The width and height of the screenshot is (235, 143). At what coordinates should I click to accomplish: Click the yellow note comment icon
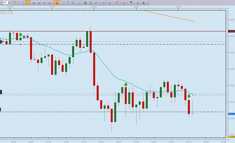[x=62, y=3]
